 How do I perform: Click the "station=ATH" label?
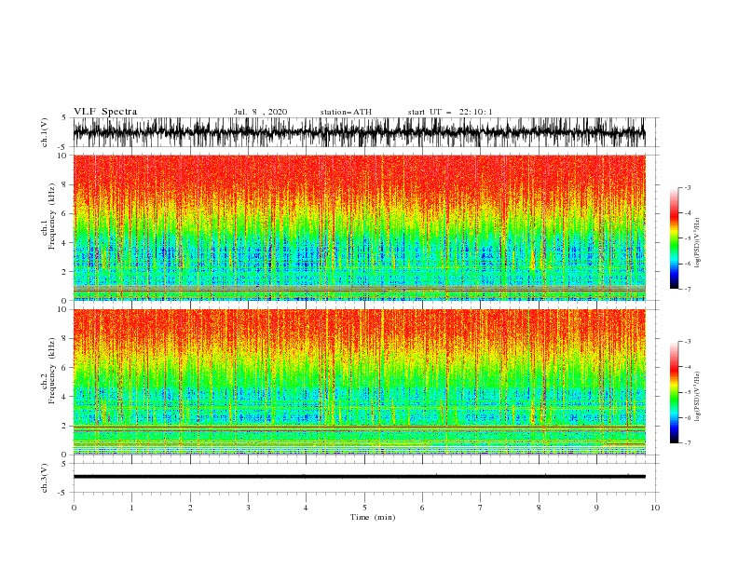point(346,112)
